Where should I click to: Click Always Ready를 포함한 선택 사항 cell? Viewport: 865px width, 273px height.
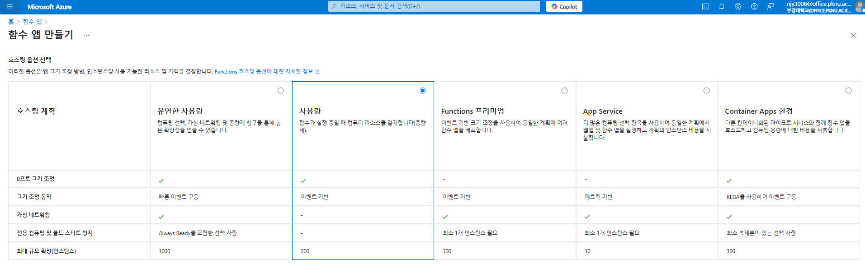198,233
